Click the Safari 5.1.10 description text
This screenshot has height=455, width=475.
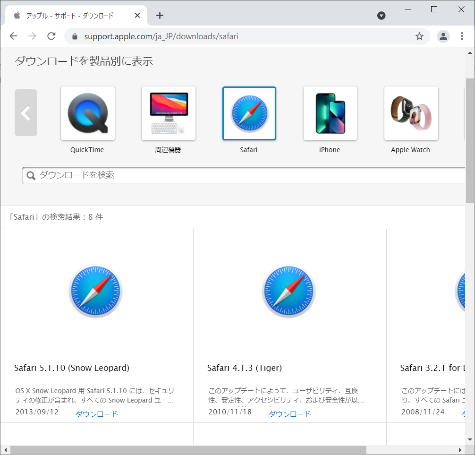pyautogui.click(x=95, y=395)
